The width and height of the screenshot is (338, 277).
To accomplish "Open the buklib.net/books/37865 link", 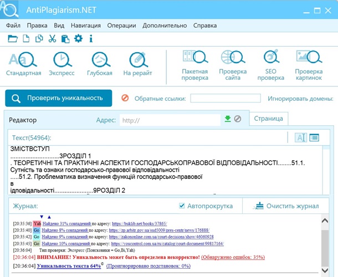I will click(140, 224).
